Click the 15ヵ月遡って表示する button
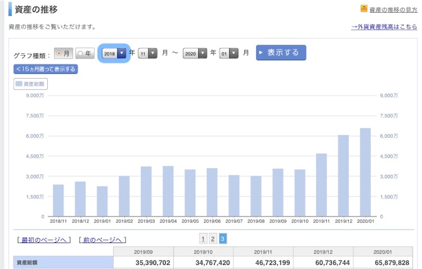This screenshot has width=422, height=269. (x=46, y=69)
